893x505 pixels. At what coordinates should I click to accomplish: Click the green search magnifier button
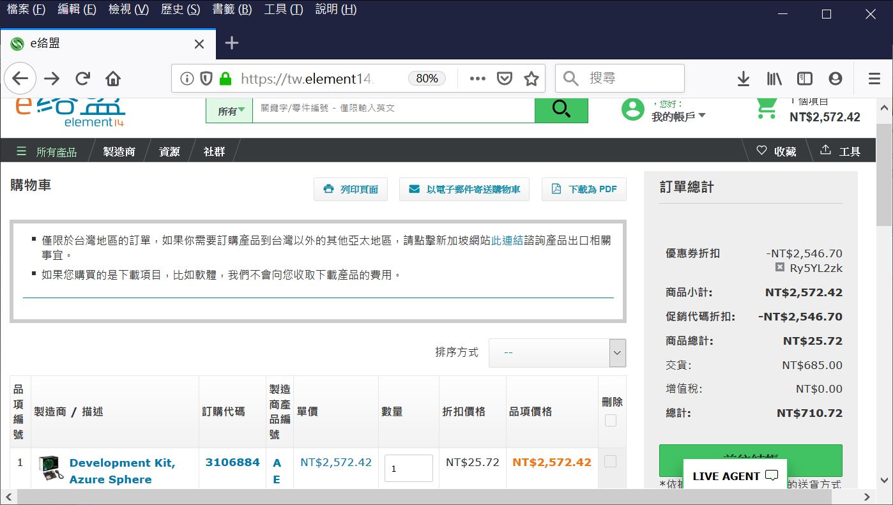coord(561,109)
